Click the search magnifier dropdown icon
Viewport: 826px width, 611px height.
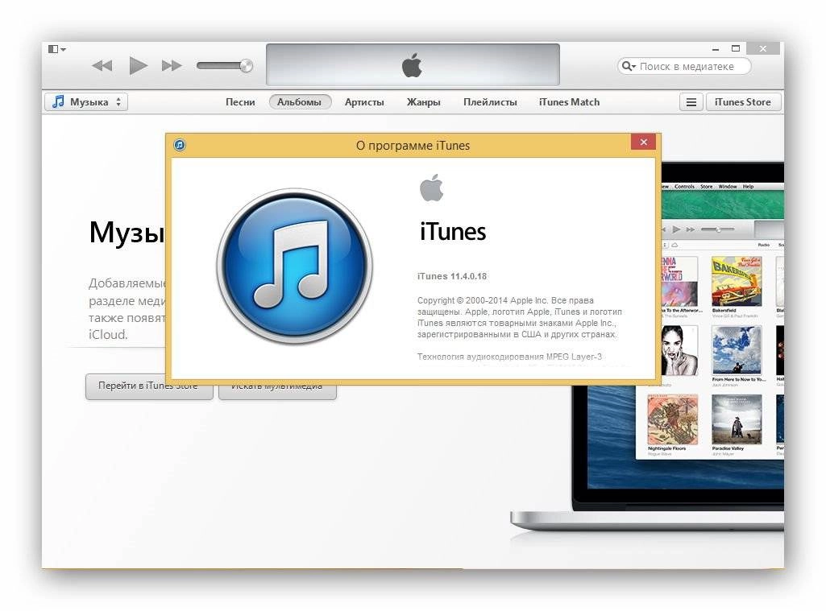(x=629, y=66)
